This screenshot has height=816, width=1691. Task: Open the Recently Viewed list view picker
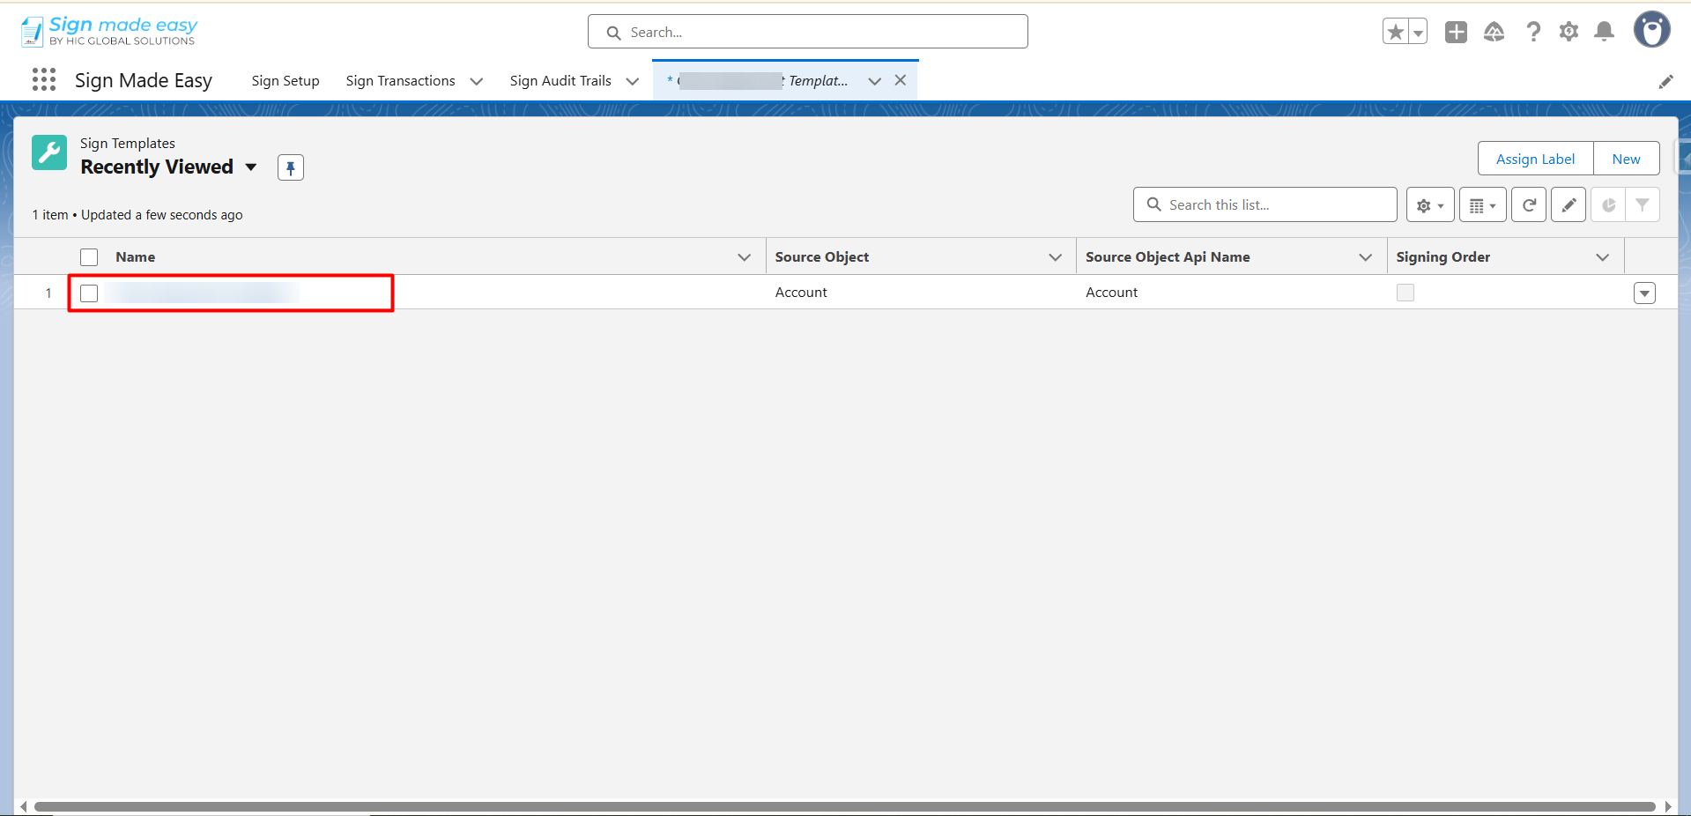point(251,167)
